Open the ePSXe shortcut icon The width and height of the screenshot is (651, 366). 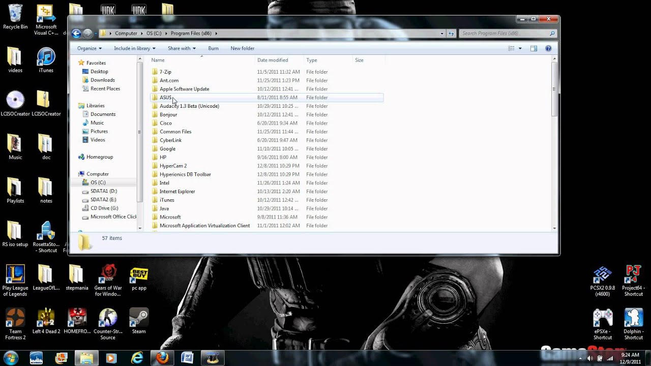tap(603, 325)
